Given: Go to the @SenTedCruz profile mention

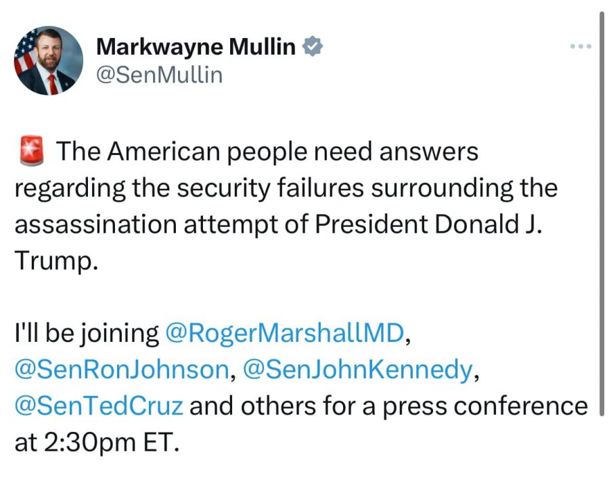Looking at the screenshot, I should (99, 406).
